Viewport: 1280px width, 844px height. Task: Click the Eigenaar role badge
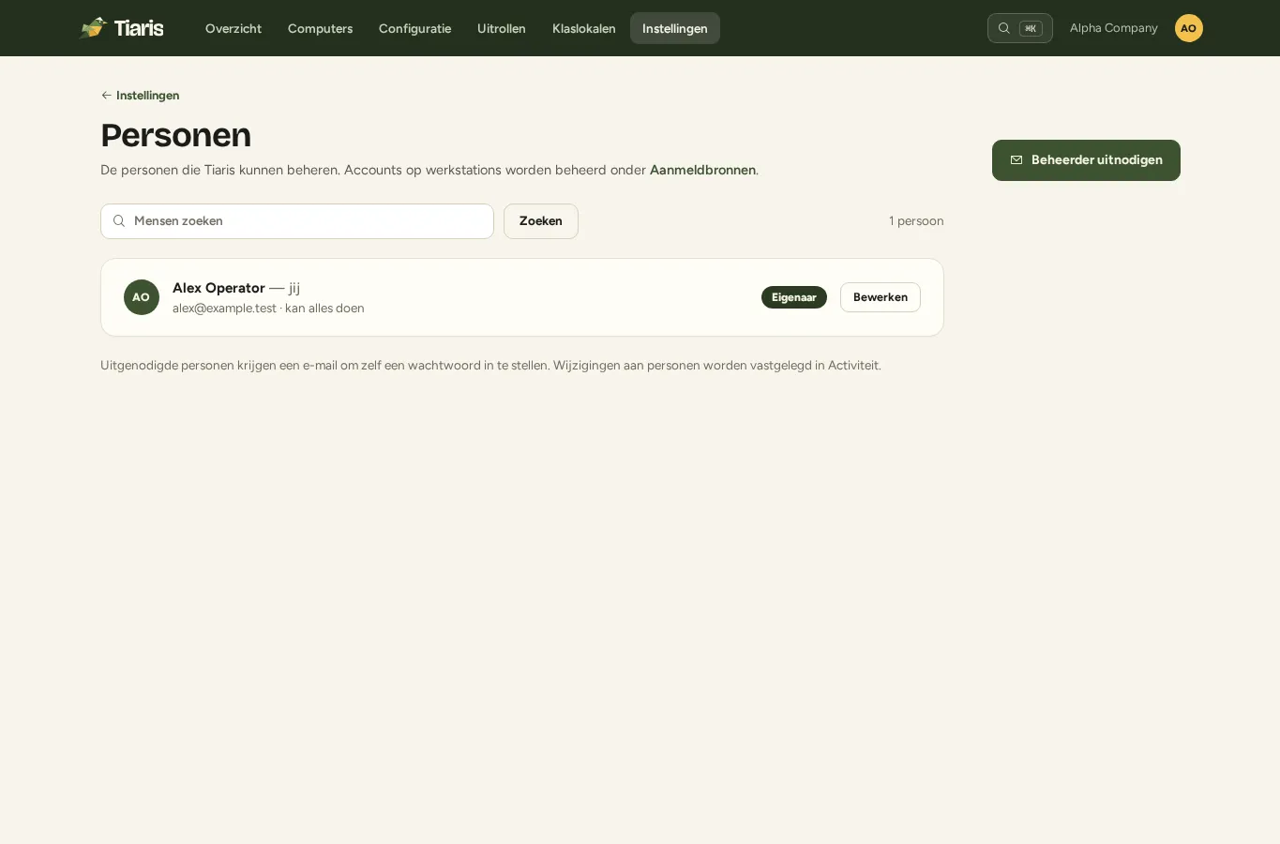coord(794,297)
